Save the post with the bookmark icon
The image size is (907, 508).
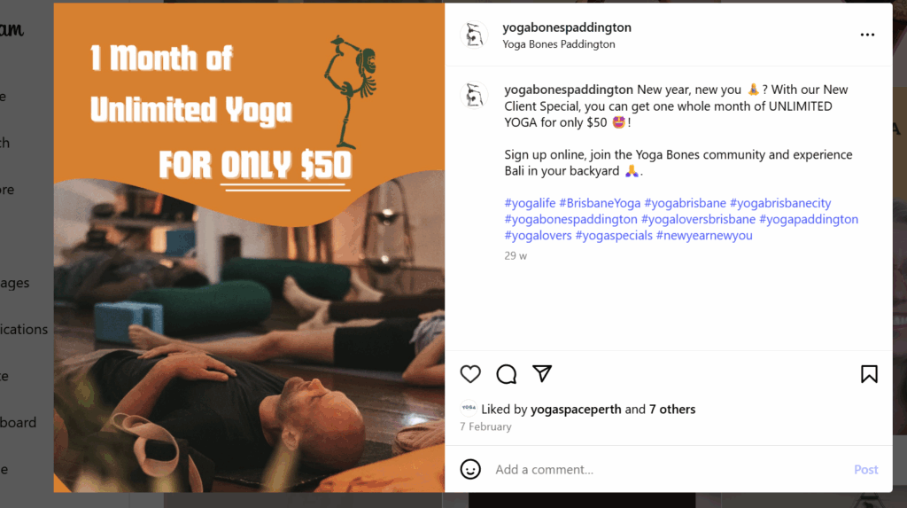click(x=869, y=374)
